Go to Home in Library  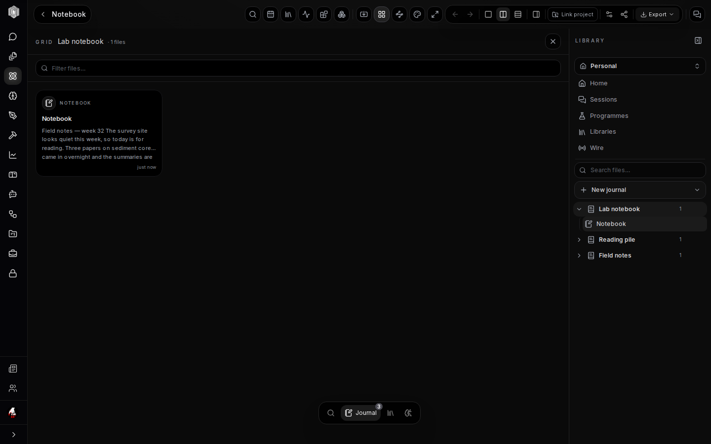tap(640, 83)
